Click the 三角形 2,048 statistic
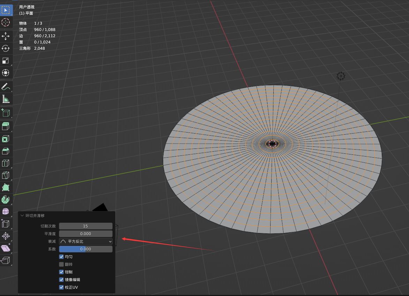 coord(32,48)
